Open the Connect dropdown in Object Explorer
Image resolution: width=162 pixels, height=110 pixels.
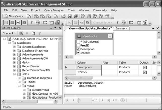[9, 33]
